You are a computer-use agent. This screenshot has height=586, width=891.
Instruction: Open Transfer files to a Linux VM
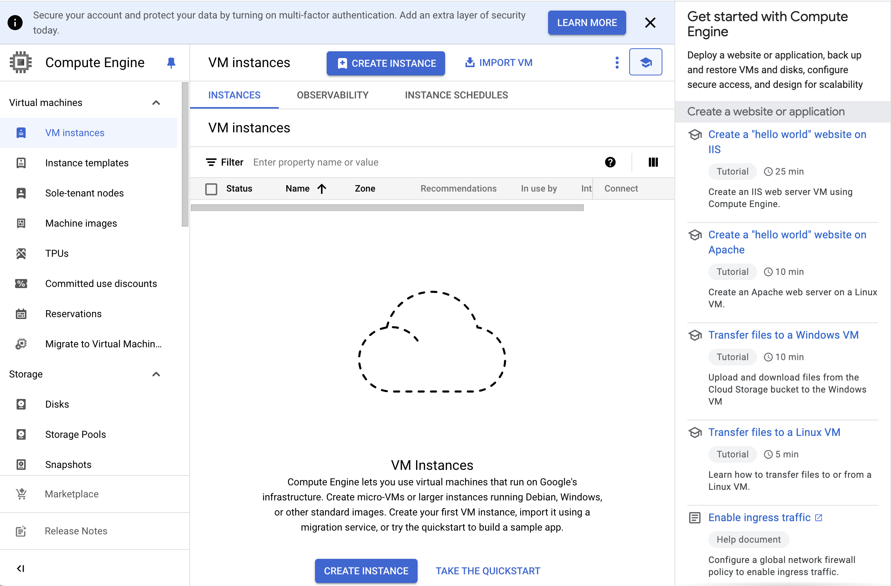(774, 432)
